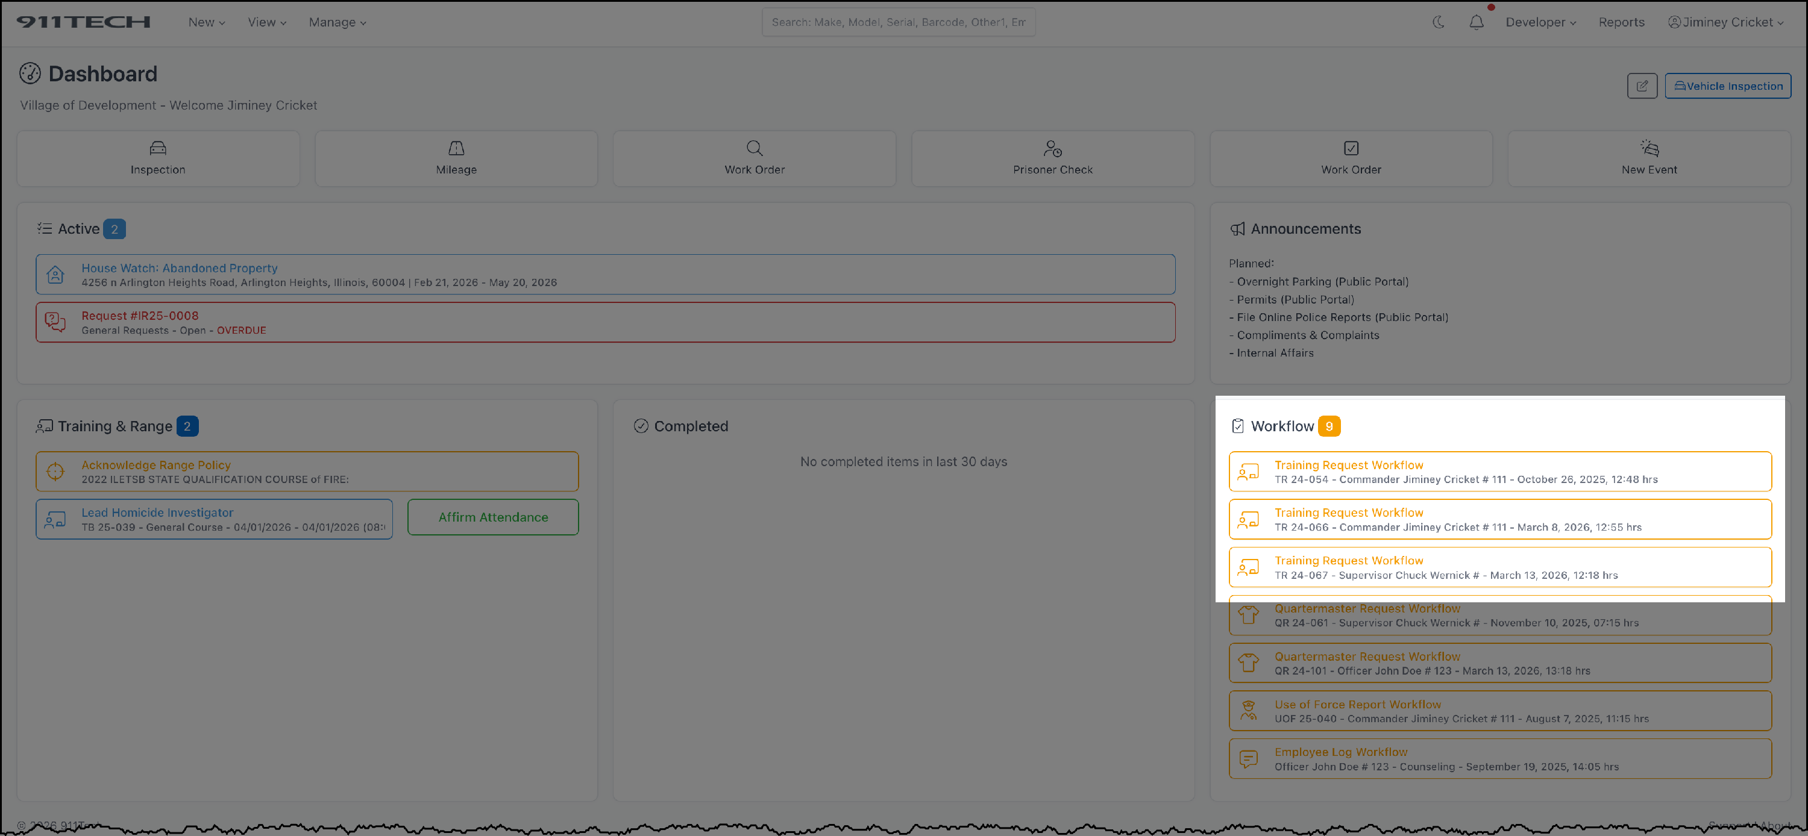Image resolution: width=1808 pixels, height=836 pixels.
Task: Open Jiminey Cricket user account menu
Action: [x=1726, y=22]
